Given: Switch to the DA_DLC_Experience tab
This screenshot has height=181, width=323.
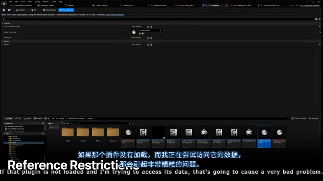Looking at the screenshot, I should 186,5.
